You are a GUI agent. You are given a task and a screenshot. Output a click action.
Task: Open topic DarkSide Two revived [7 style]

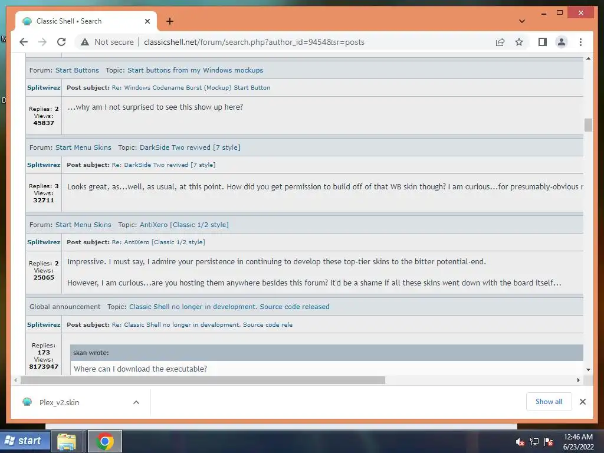click(x=190, y=147)
